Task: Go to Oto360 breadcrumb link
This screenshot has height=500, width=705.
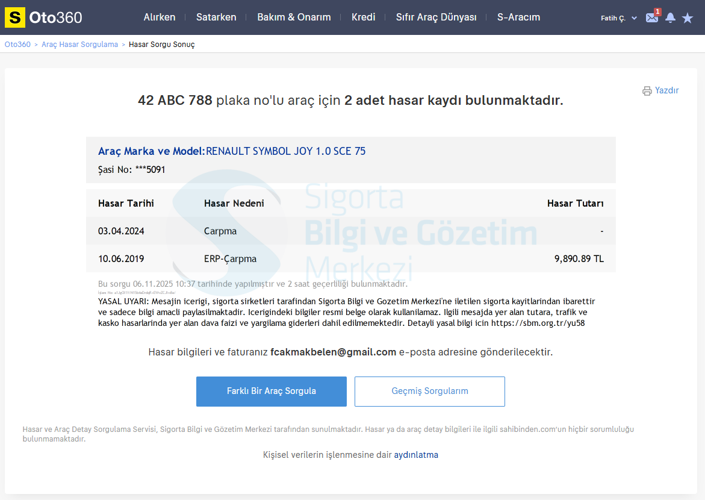Action: [17, 45]
